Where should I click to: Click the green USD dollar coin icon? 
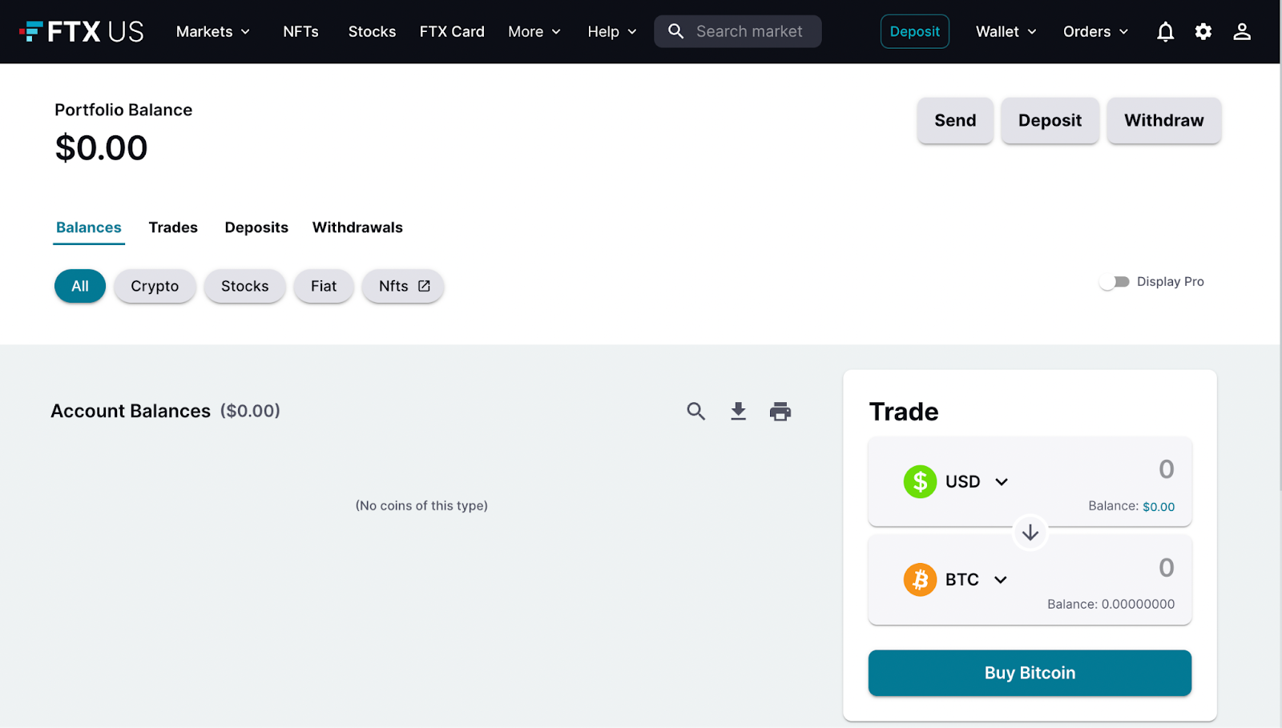coord(920,481)
